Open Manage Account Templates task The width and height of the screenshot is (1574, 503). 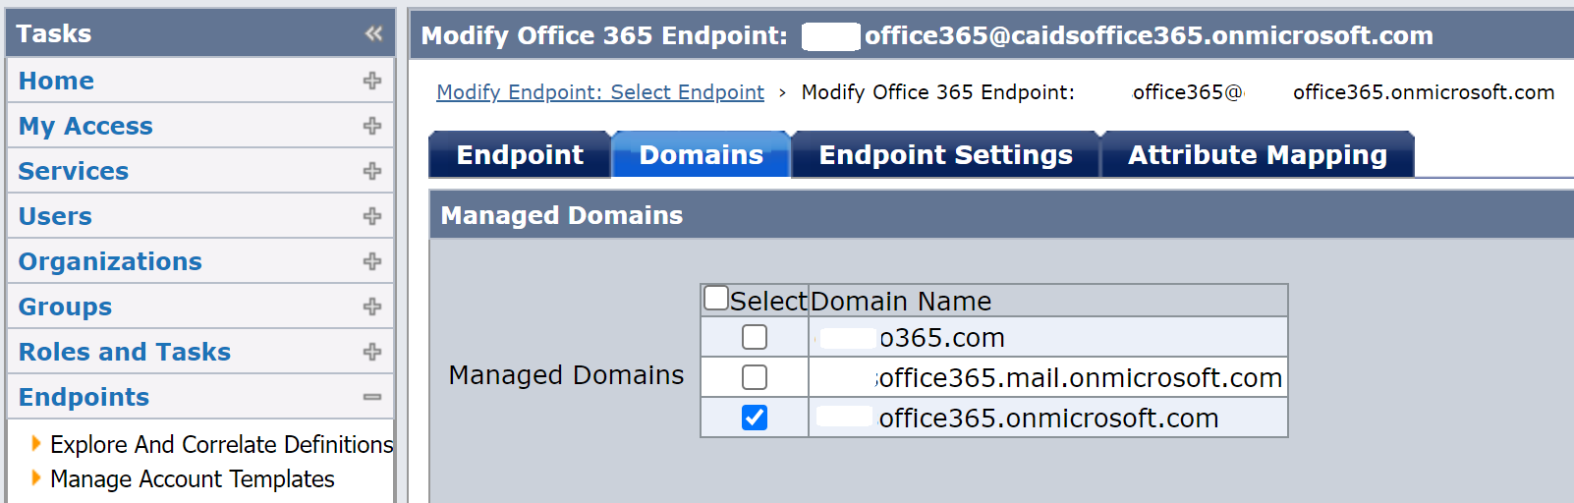193,479
